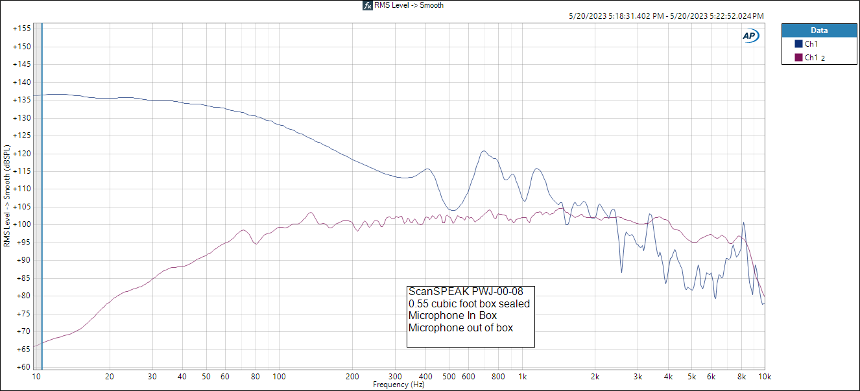Screen dimensions: 860x391
Task: Click the +155 y-axis tick label
Action: click(x=21, y=29)
